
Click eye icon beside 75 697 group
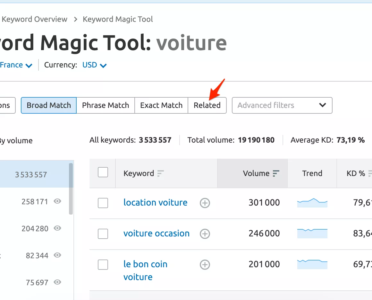[x=57, y=282]
